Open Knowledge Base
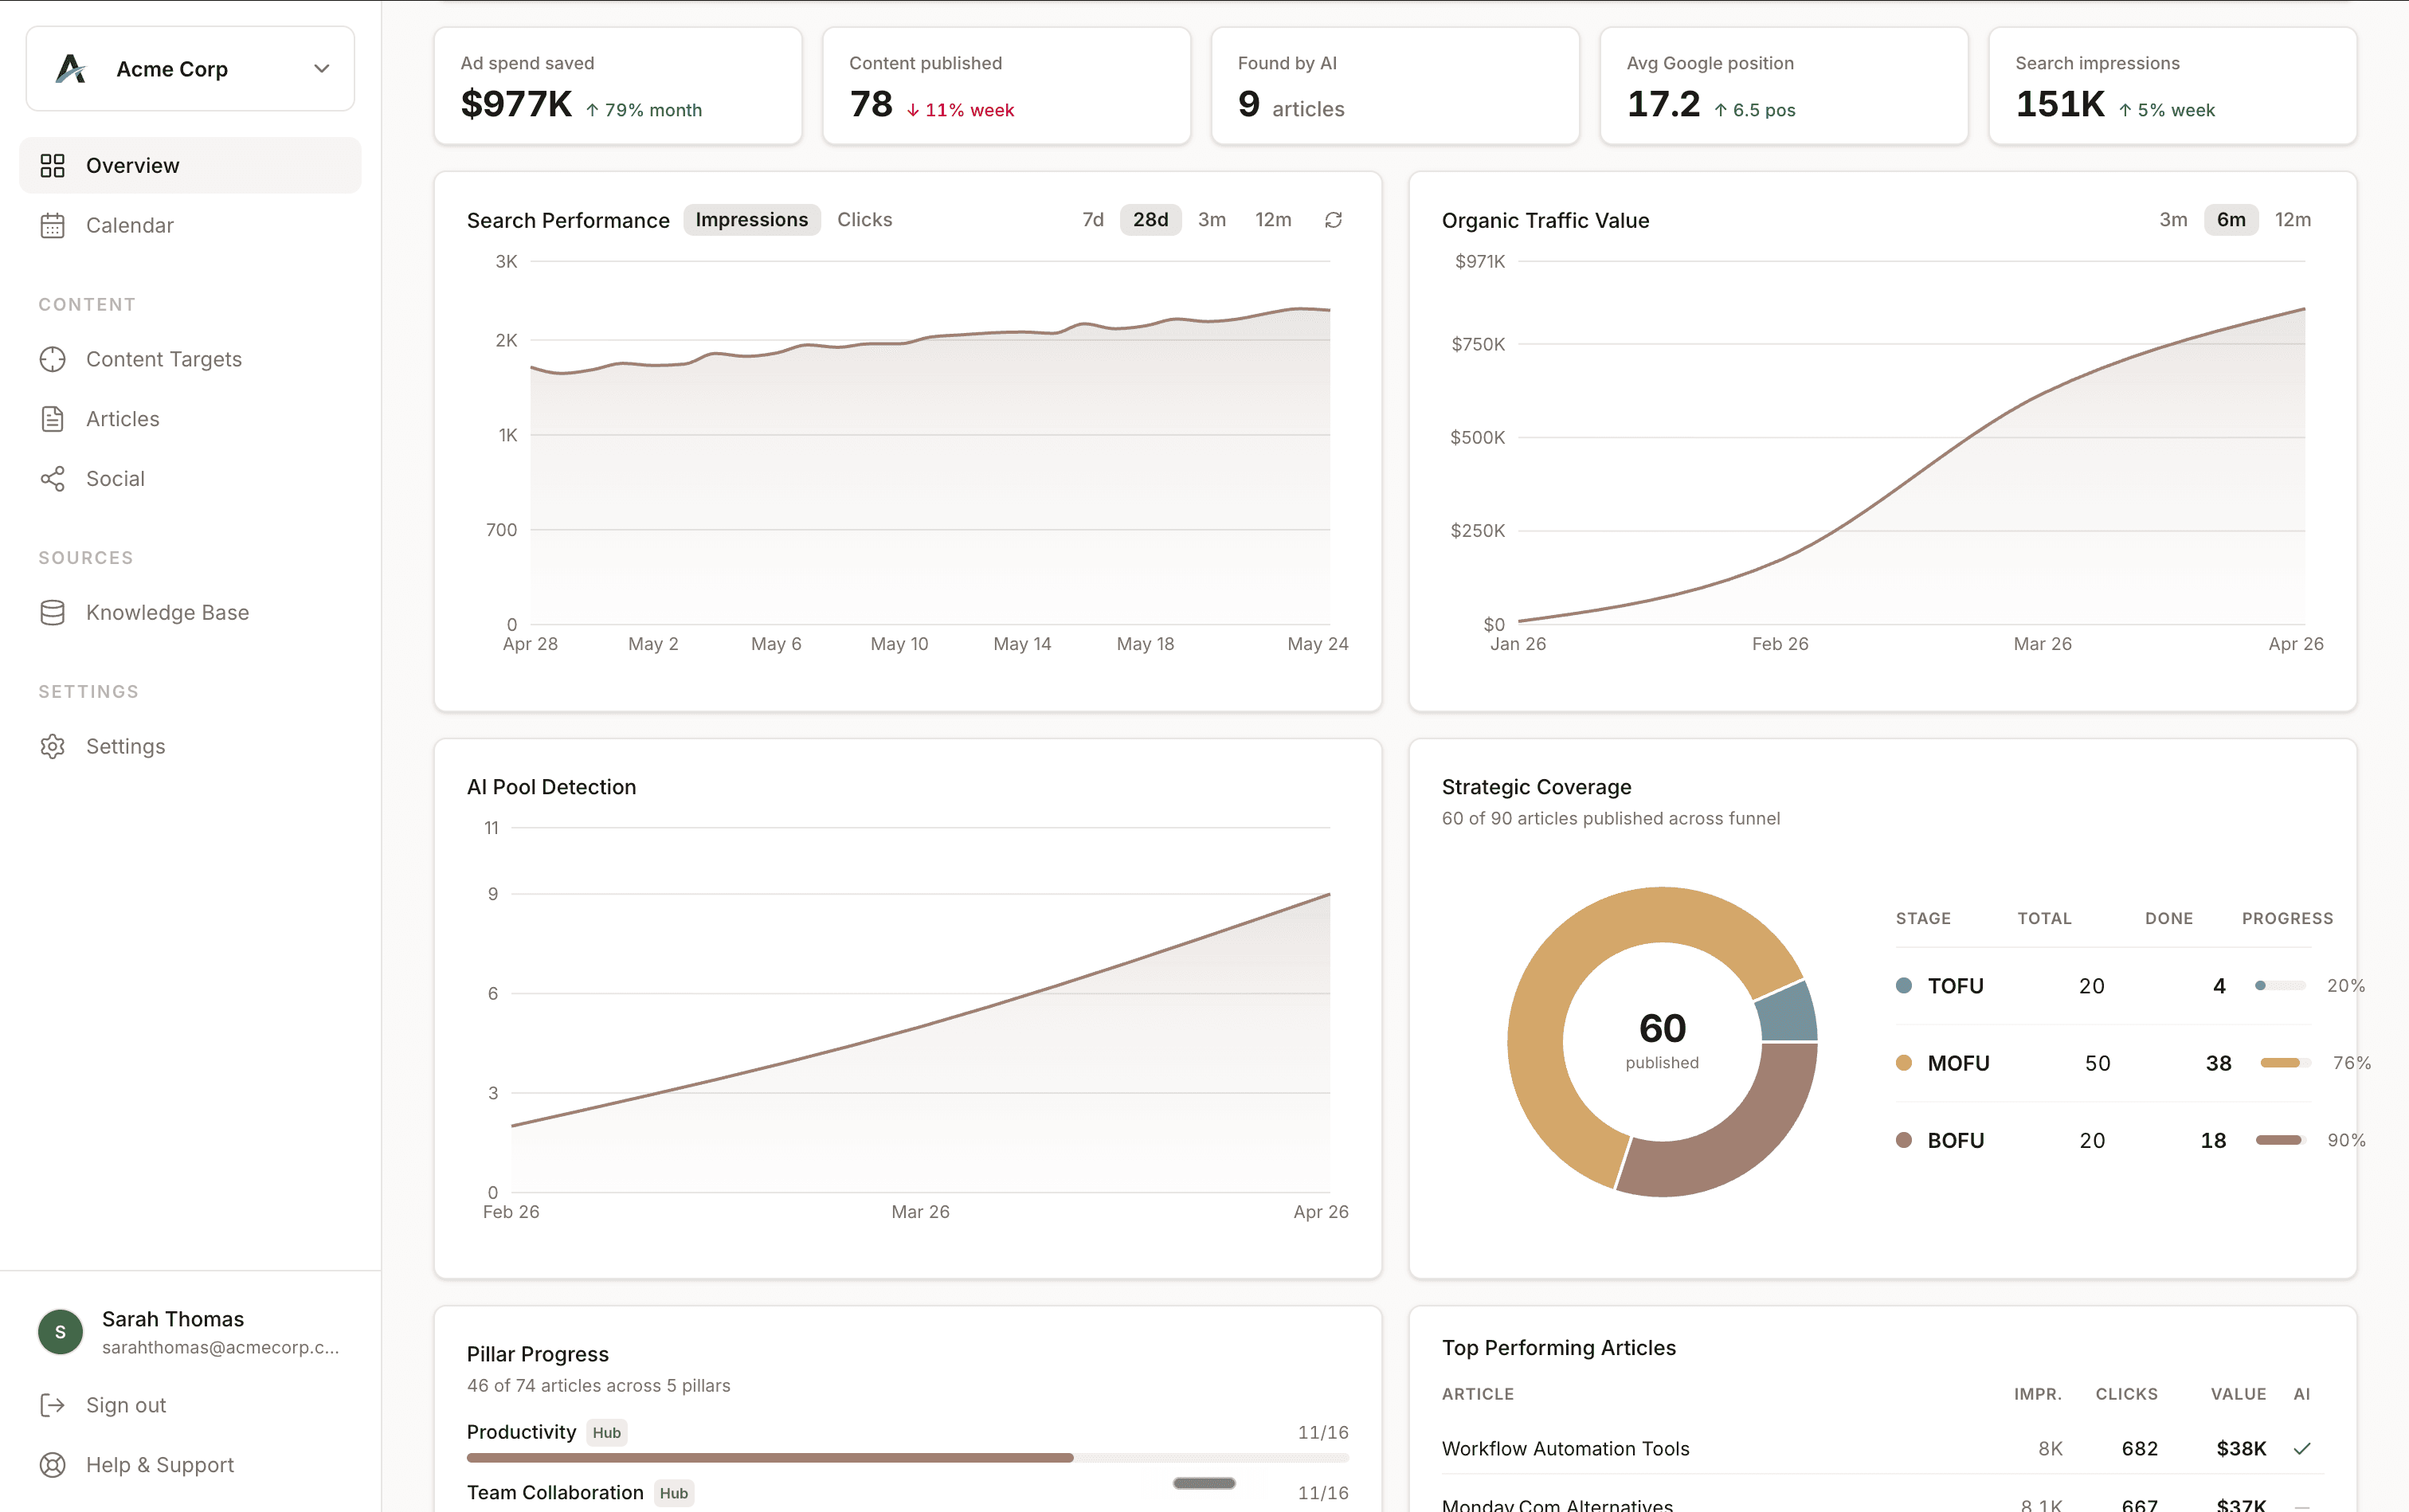The image size is (2409, 1512). click(190, 612)
